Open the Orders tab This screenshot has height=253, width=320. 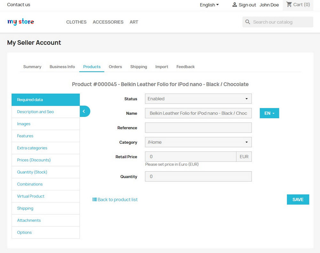pyautogui.click(x=115, y=67)
